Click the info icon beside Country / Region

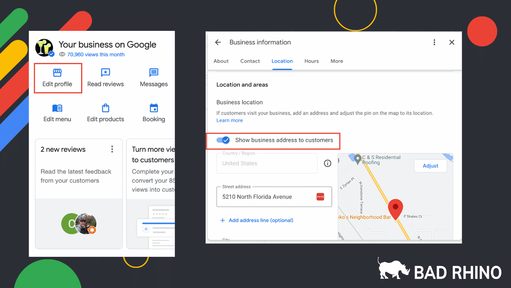(x=327, y=163)
